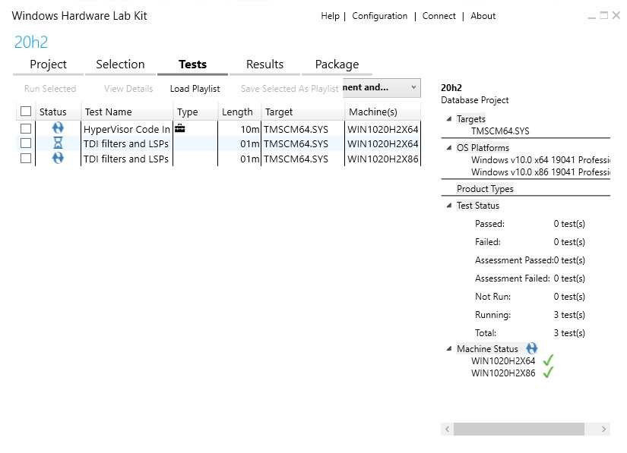Click the running status icon in WIN1020H2X86 row
The width and height of the screenshot is (627, 453).
click(x=58, y=158)
